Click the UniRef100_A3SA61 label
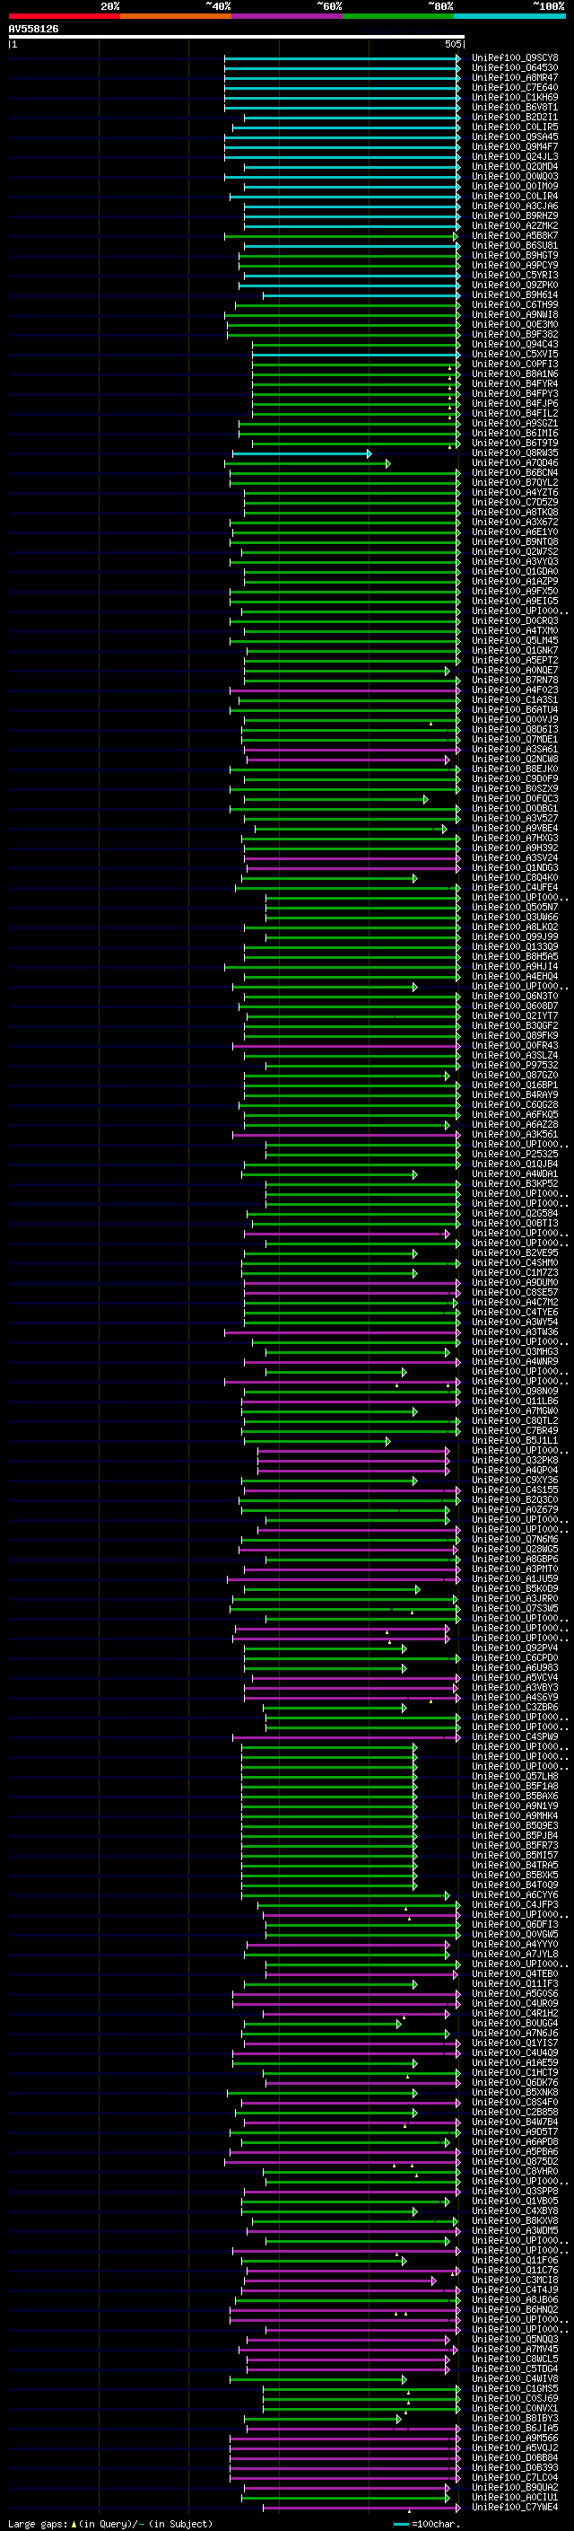This screenshot has height=2531, width=574. click(x=514, y=750)
